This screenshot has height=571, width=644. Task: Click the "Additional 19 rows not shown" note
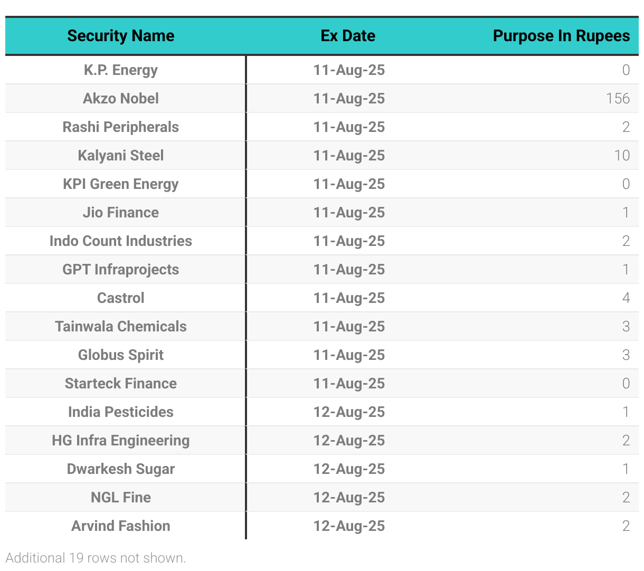tap(96, 558)
